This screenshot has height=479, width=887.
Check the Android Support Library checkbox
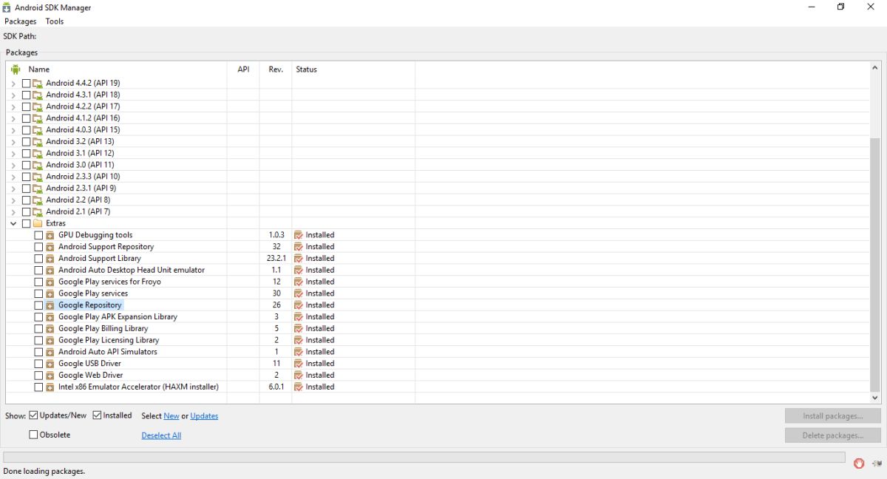coord(38,259)
